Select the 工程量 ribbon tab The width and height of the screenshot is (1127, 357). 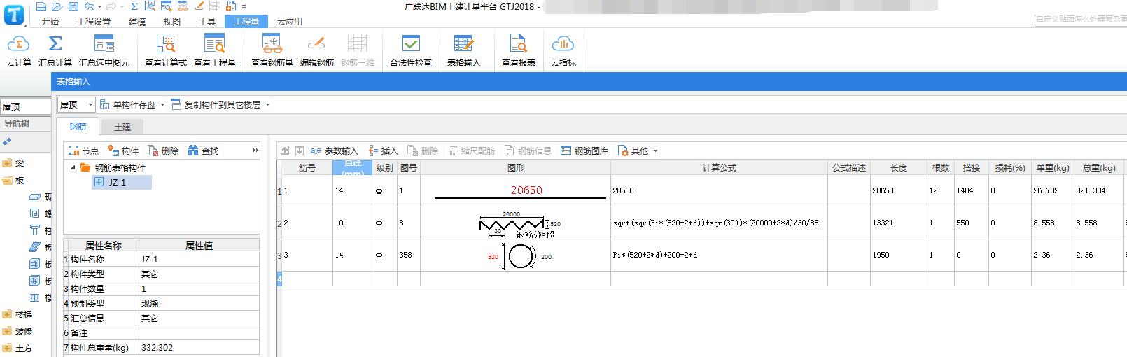click(x=246, y=21)
